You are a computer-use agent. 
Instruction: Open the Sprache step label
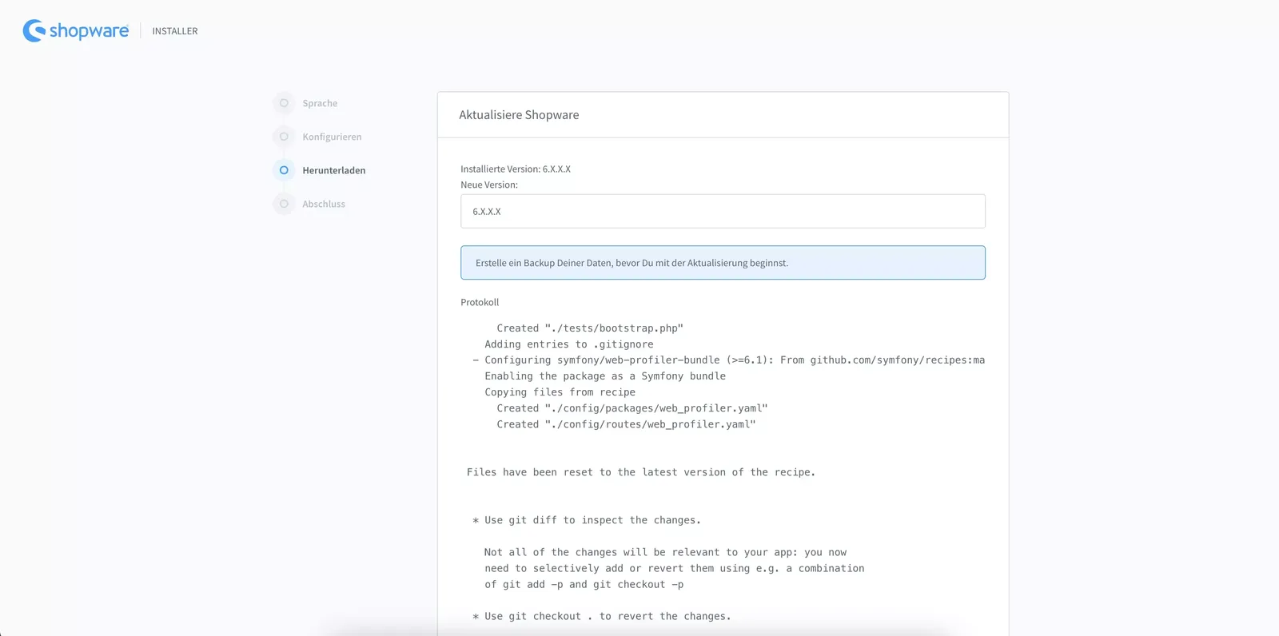tap(320, 103)
